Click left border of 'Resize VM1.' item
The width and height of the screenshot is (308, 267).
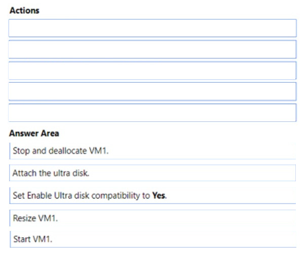[x=10, y=218]
